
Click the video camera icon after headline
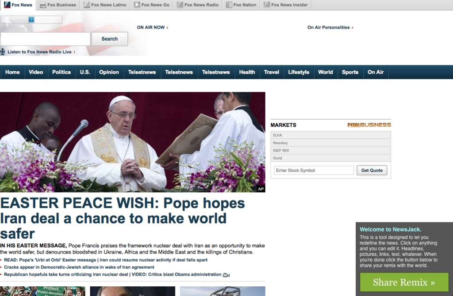pyautogui.click(x=226, y=275)
